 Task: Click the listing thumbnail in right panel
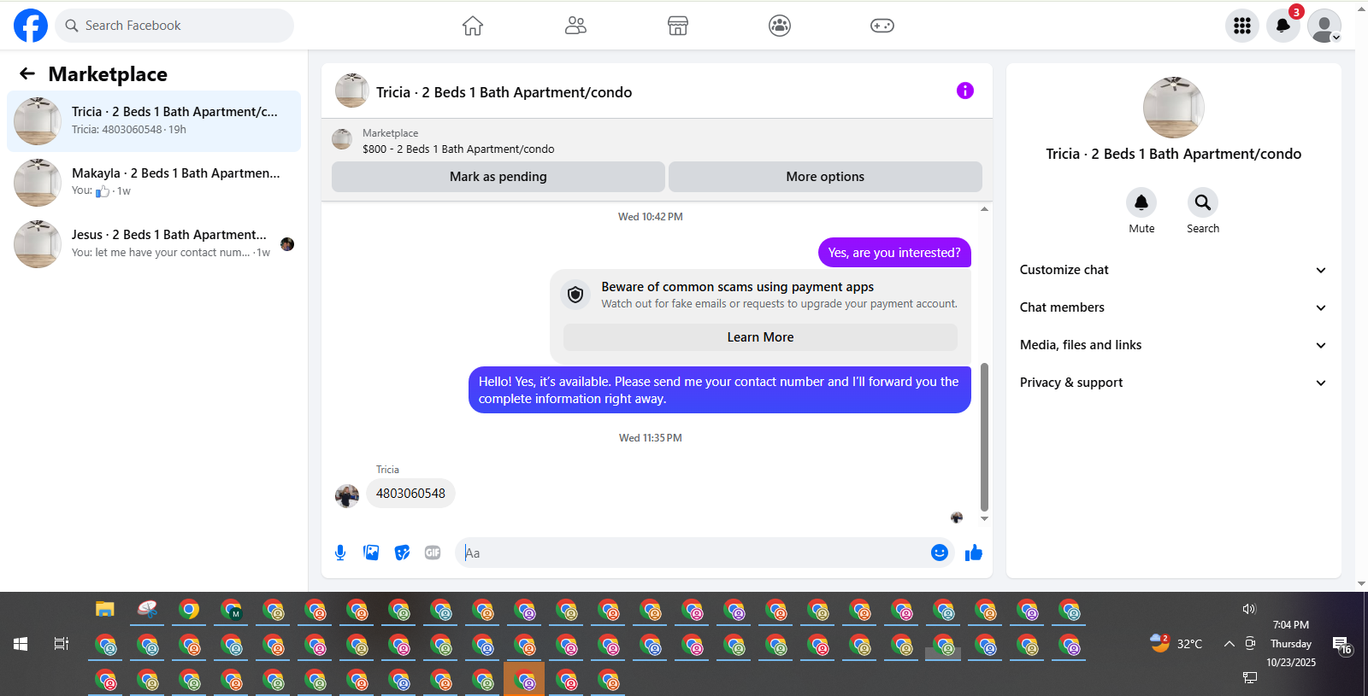1174,108
